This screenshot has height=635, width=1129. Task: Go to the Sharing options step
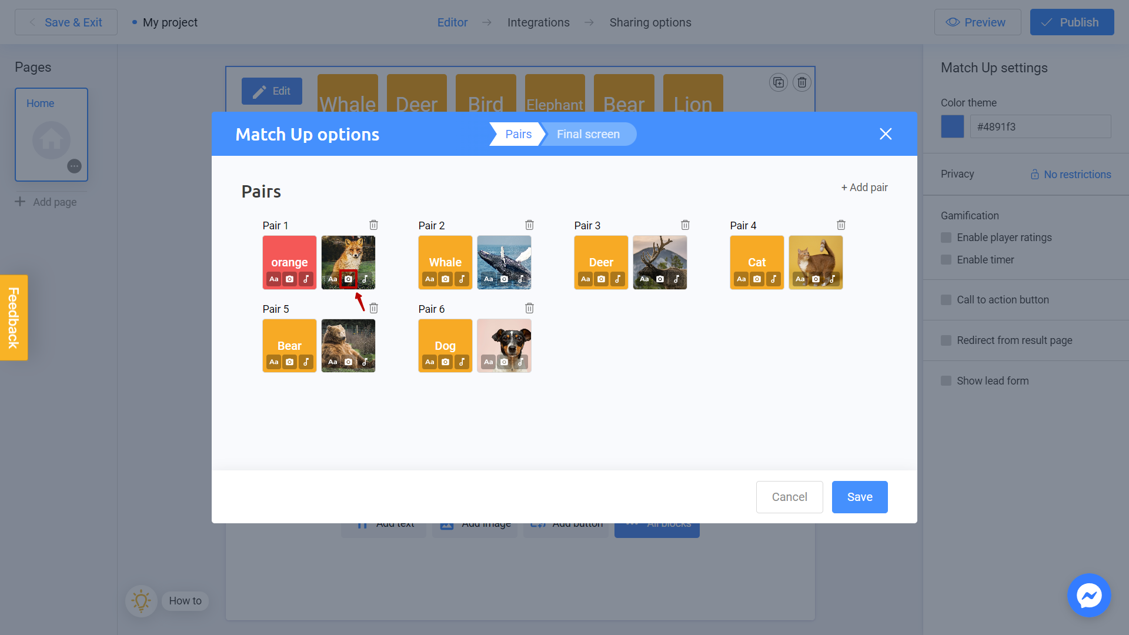tap(650, 22)
